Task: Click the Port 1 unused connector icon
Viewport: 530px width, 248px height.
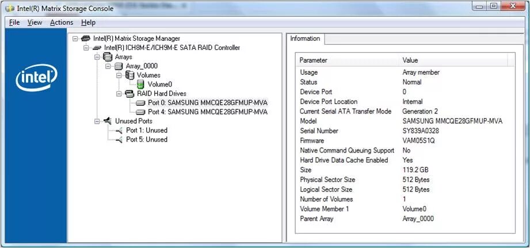Action: click(x=119, y=131)
